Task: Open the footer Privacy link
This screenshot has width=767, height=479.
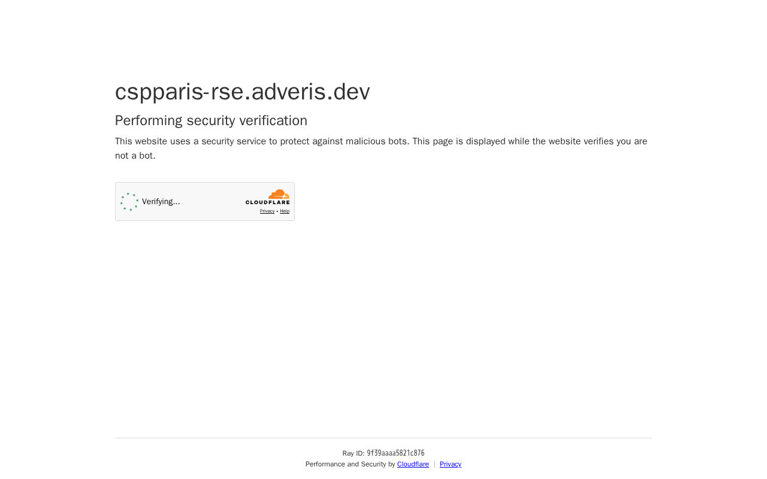Action: pos(451,464)
